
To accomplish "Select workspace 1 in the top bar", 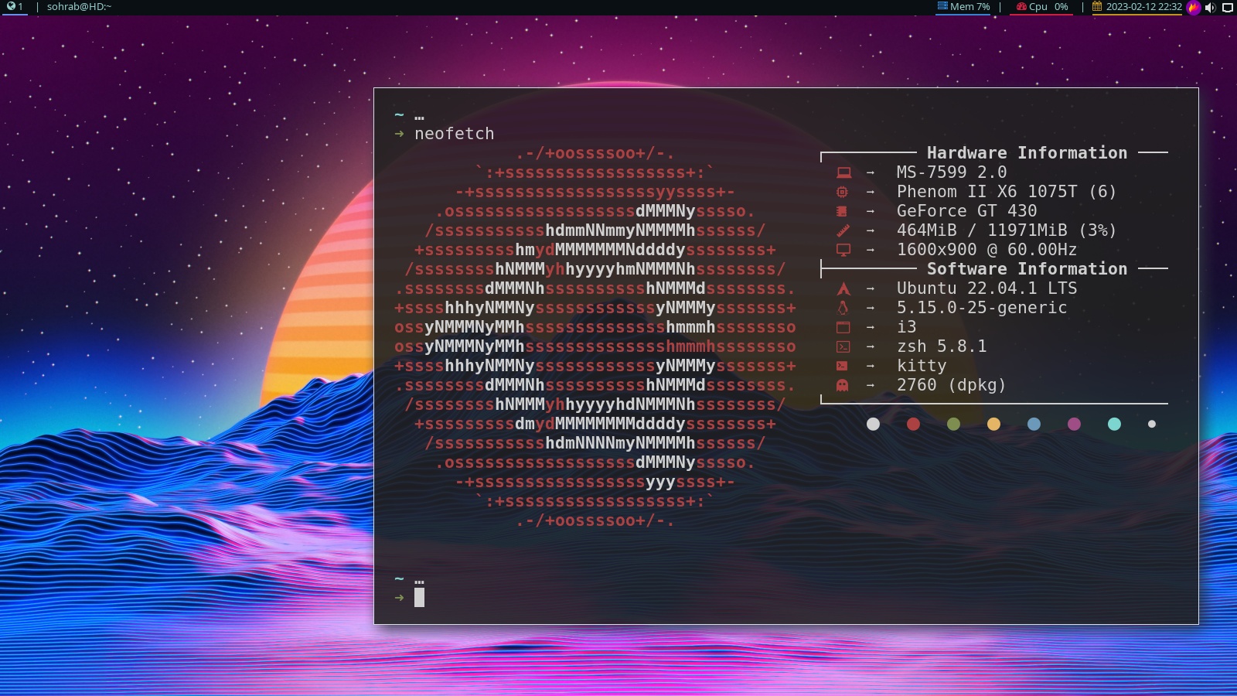I will point(15,7).
